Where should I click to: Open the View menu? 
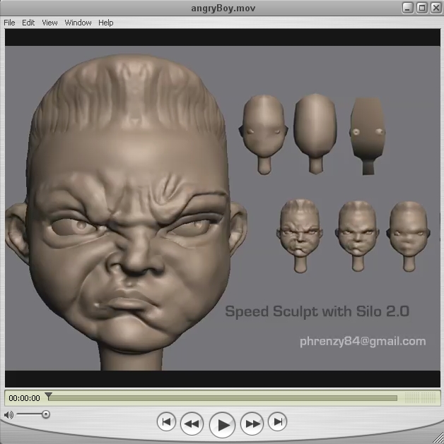(x=49, y=23)
